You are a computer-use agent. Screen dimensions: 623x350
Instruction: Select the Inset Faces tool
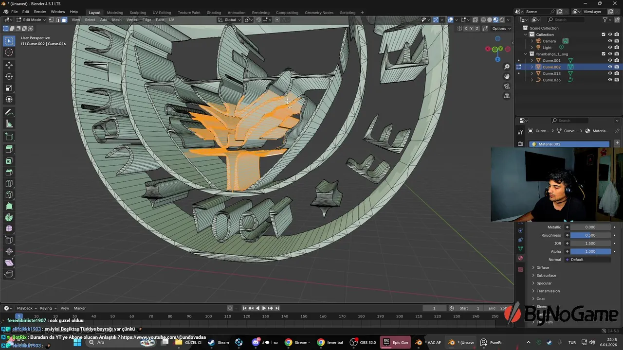(9, 160)
